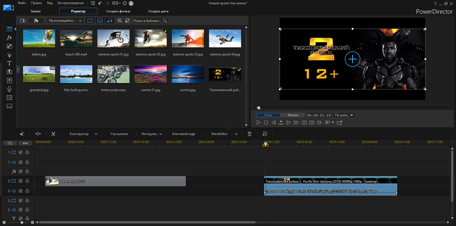Jump to next frame in preview
This screenshot has height=226, width=456.
click(288, 123)
